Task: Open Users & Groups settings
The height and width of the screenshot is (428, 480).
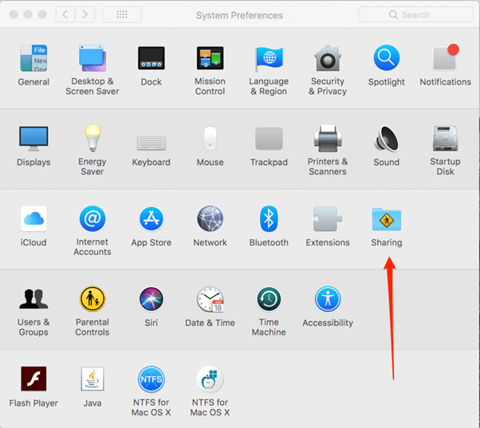Action: [x=33, y=299]
